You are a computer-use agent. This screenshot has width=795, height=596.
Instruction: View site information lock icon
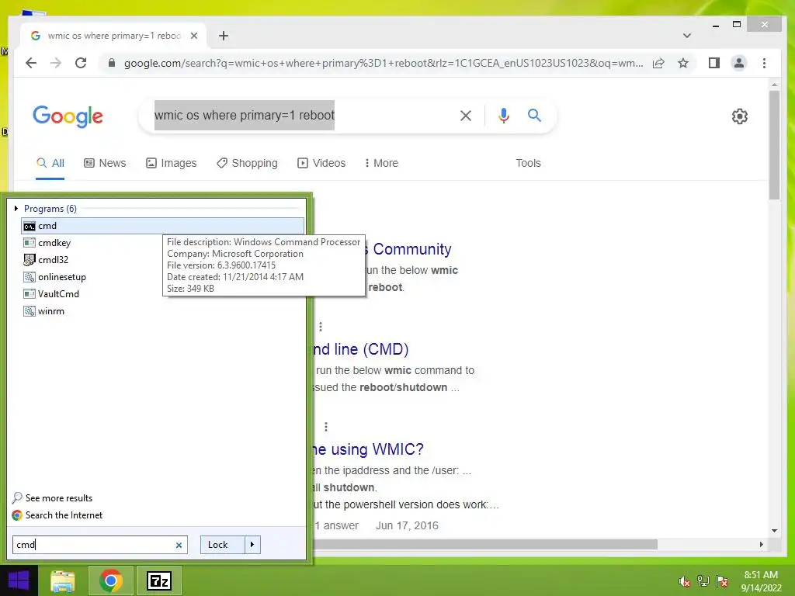112,63
